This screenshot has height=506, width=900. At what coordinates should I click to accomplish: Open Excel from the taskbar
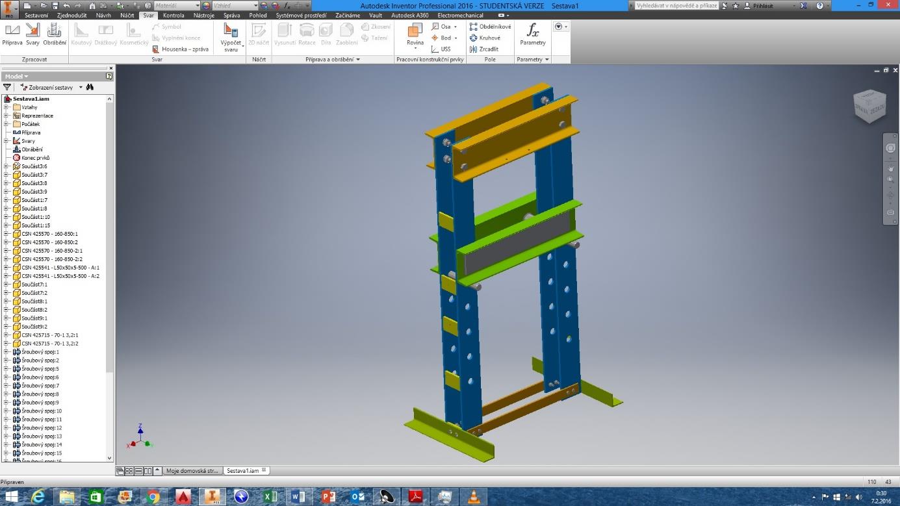tap(270, 497)
